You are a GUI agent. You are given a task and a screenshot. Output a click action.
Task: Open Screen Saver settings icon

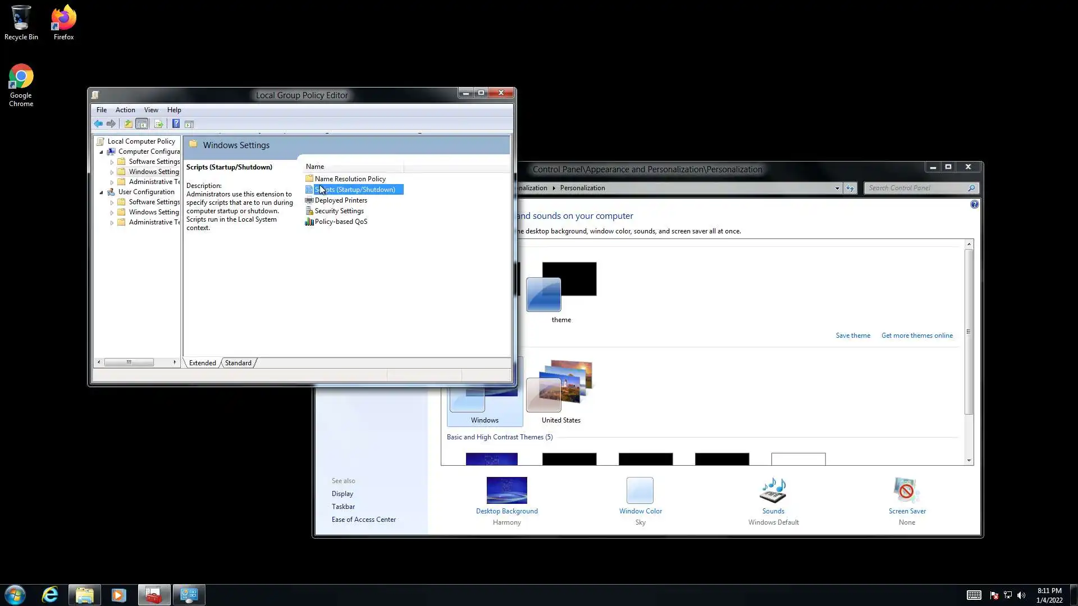[x=906, y=491]
